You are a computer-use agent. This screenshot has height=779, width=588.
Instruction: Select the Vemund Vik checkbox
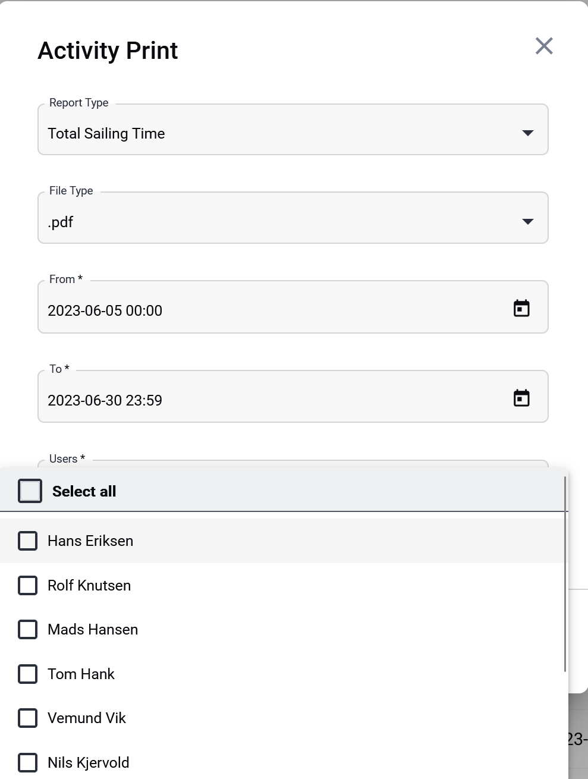[x=28, y=718]
